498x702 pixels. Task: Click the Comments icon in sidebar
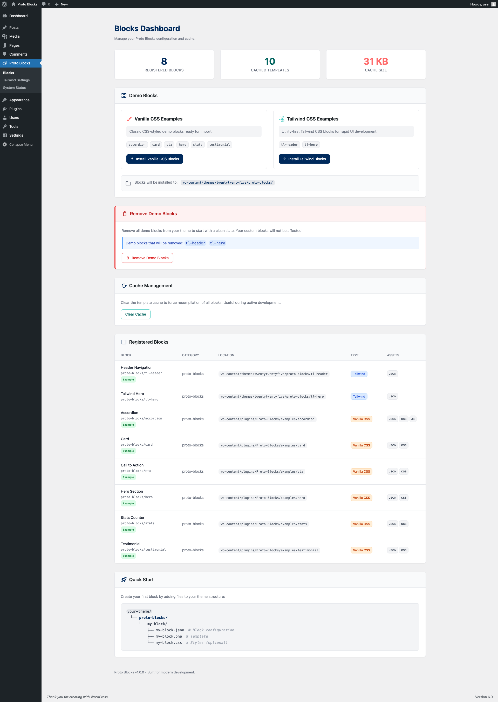pos(5,54)
